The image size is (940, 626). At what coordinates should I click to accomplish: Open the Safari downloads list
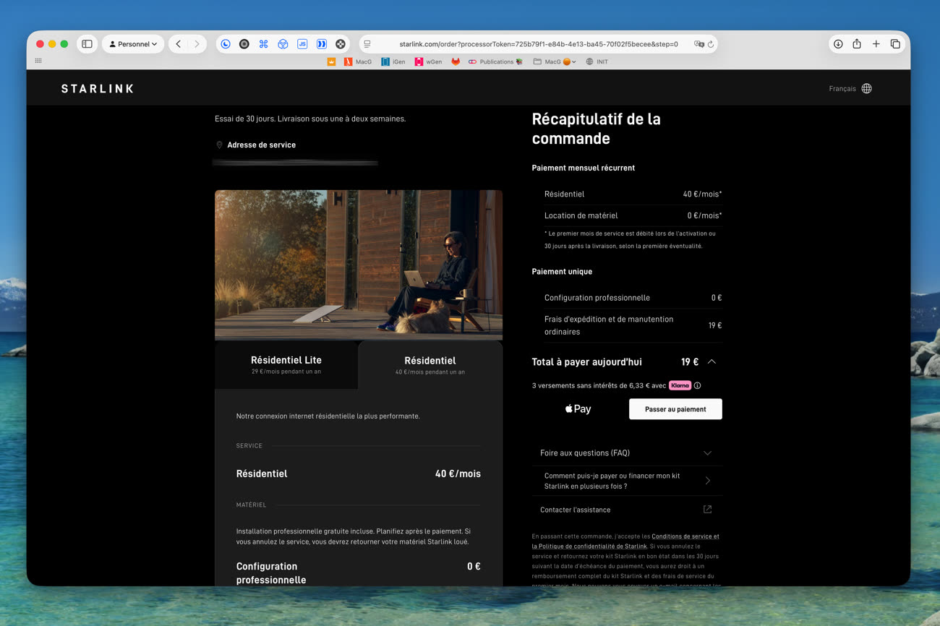[x=838, y=44]
